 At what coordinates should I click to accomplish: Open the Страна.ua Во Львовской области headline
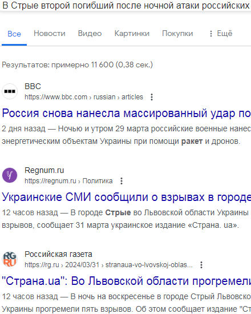tap(126, 281)
